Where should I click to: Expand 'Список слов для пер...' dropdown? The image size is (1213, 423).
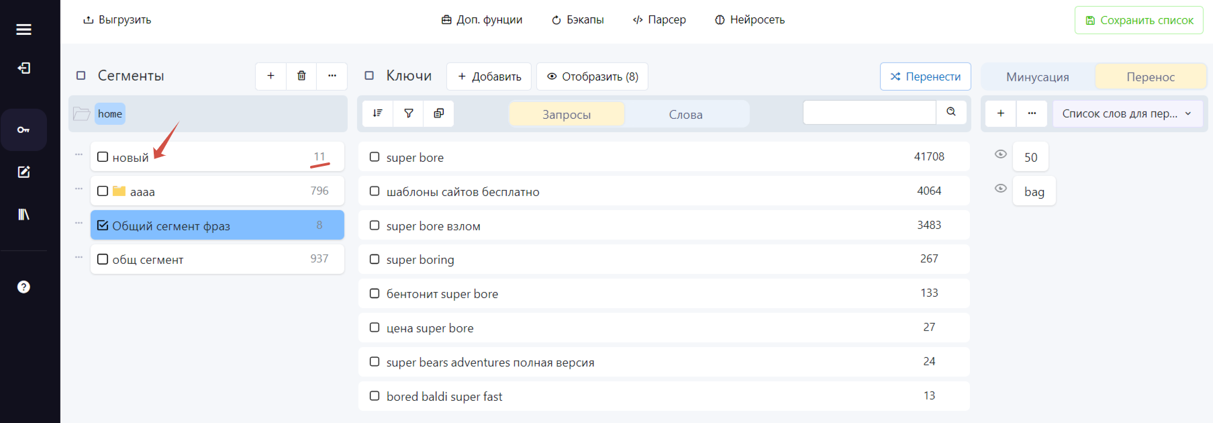(x=1127, y=113)
